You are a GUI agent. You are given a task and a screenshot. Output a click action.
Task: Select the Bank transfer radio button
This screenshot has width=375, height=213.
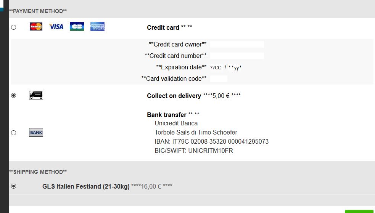pos(14,133)
